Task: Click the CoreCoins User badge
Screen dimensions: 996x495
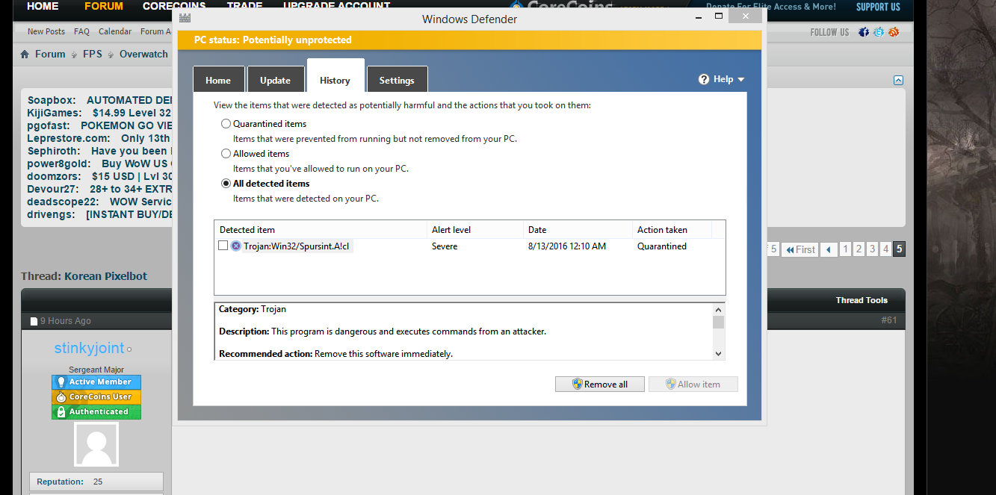Action: (x=96, y=396)
